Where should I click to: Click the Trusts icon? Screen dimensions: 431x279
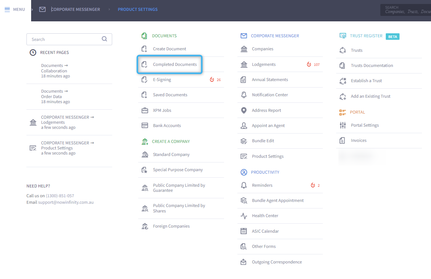[342, 50]
